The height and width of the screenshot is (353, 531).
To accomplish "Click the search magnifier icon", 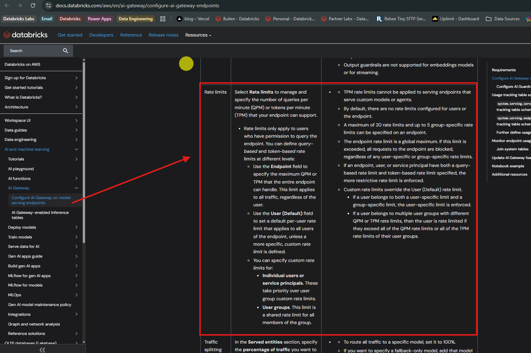I will click(x=65, y=51).
